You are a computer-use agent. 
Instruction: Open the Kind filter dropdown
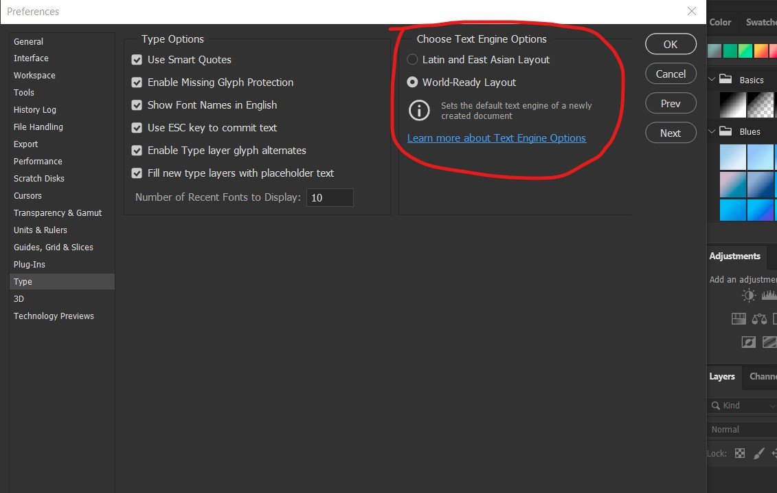point(742,406)
